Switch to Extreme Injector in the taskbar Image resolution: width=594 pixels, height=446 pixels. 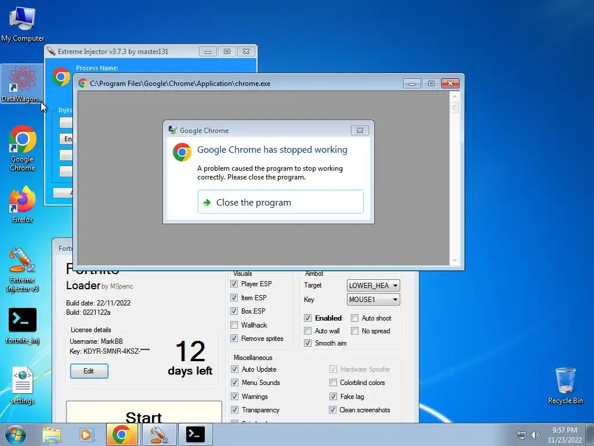tap(159, 434)
